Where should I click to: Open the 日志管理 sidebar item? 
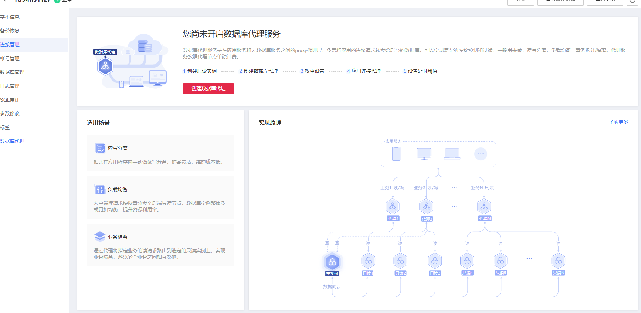(x=10, y=86)
